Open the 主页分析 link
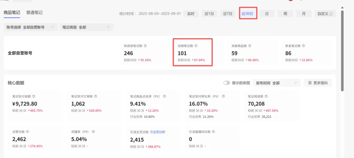This screenshot has height=158, width=354. pos(159,132)
